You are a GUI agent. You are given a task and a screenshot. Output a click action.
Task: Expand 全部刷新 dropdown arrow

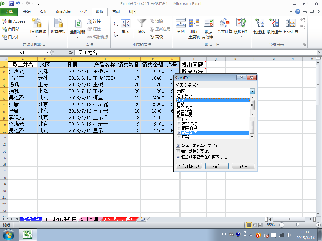[x=78, y=37]
